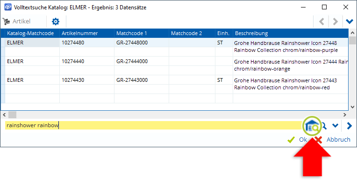Go to previous record with left chevron
This screenshot has width=357, height=180.
(x=321, y=22)
